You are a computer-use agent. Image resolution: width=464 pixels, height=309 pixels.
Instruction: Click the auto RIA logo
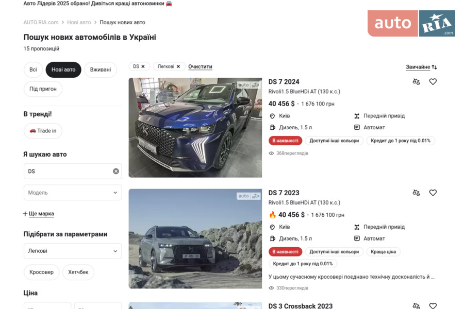pyautogui.click(x=411, y=23)
